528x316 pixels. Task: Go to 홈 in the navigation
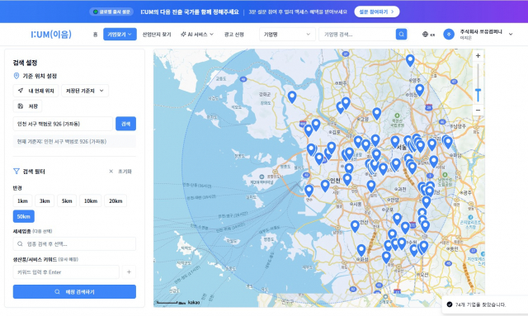click(96, 35)
